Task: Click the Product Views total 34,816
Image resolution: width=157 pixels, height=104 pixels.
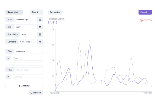Action: [x=53, y=23]
